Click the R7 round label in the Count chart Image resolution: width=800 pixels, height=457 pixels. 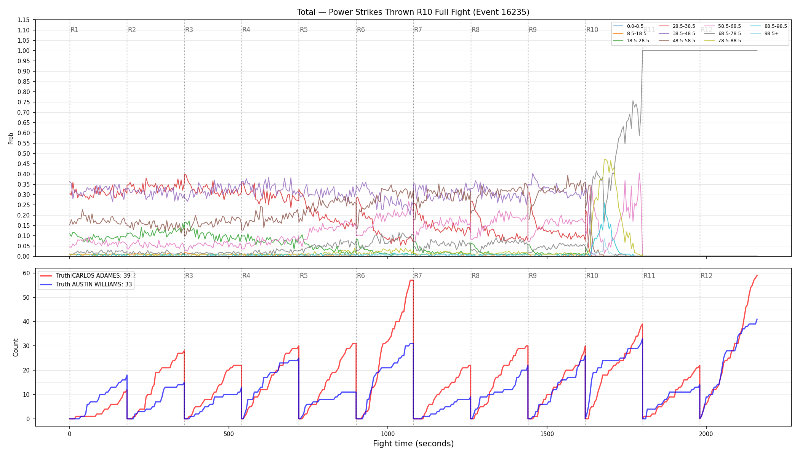coord(418,276)
